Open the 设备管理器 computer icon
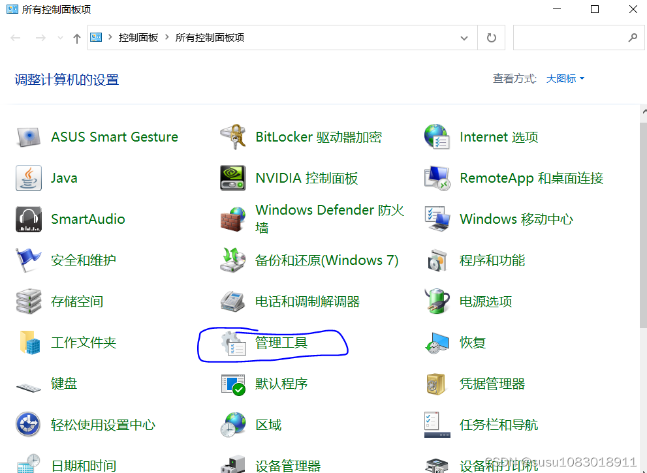Image resolution: width=647 pixels, height=473 pixels. click(232, 465)
